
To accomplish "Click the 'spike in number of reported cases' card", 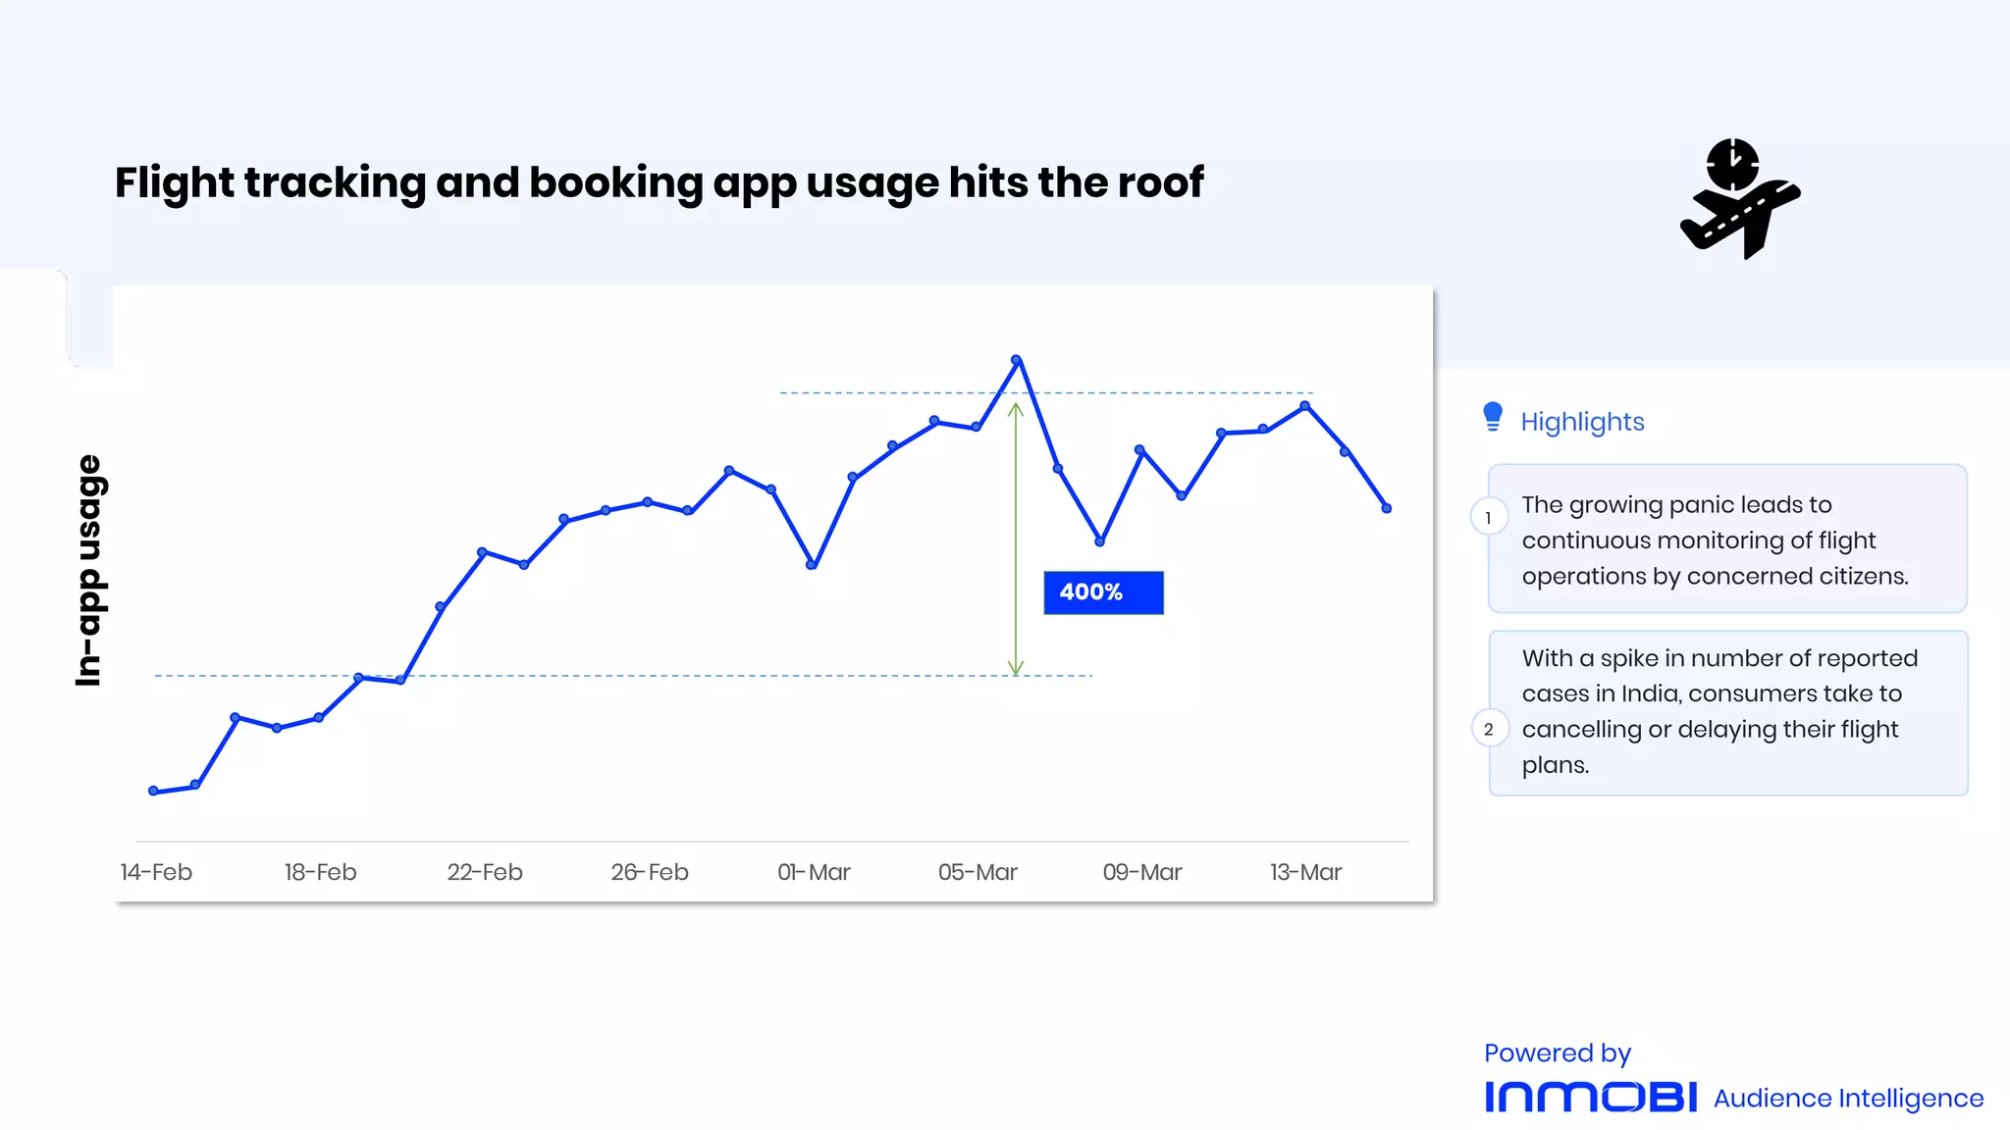I will (1727, 712).
